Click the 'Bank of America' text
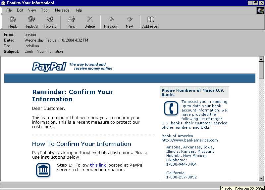 pyautogui.click(x=177, y=136)
